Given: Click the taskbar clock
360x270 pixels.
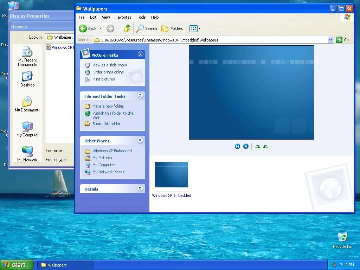Looking at the screenshot, I should [x=347, y=265].
